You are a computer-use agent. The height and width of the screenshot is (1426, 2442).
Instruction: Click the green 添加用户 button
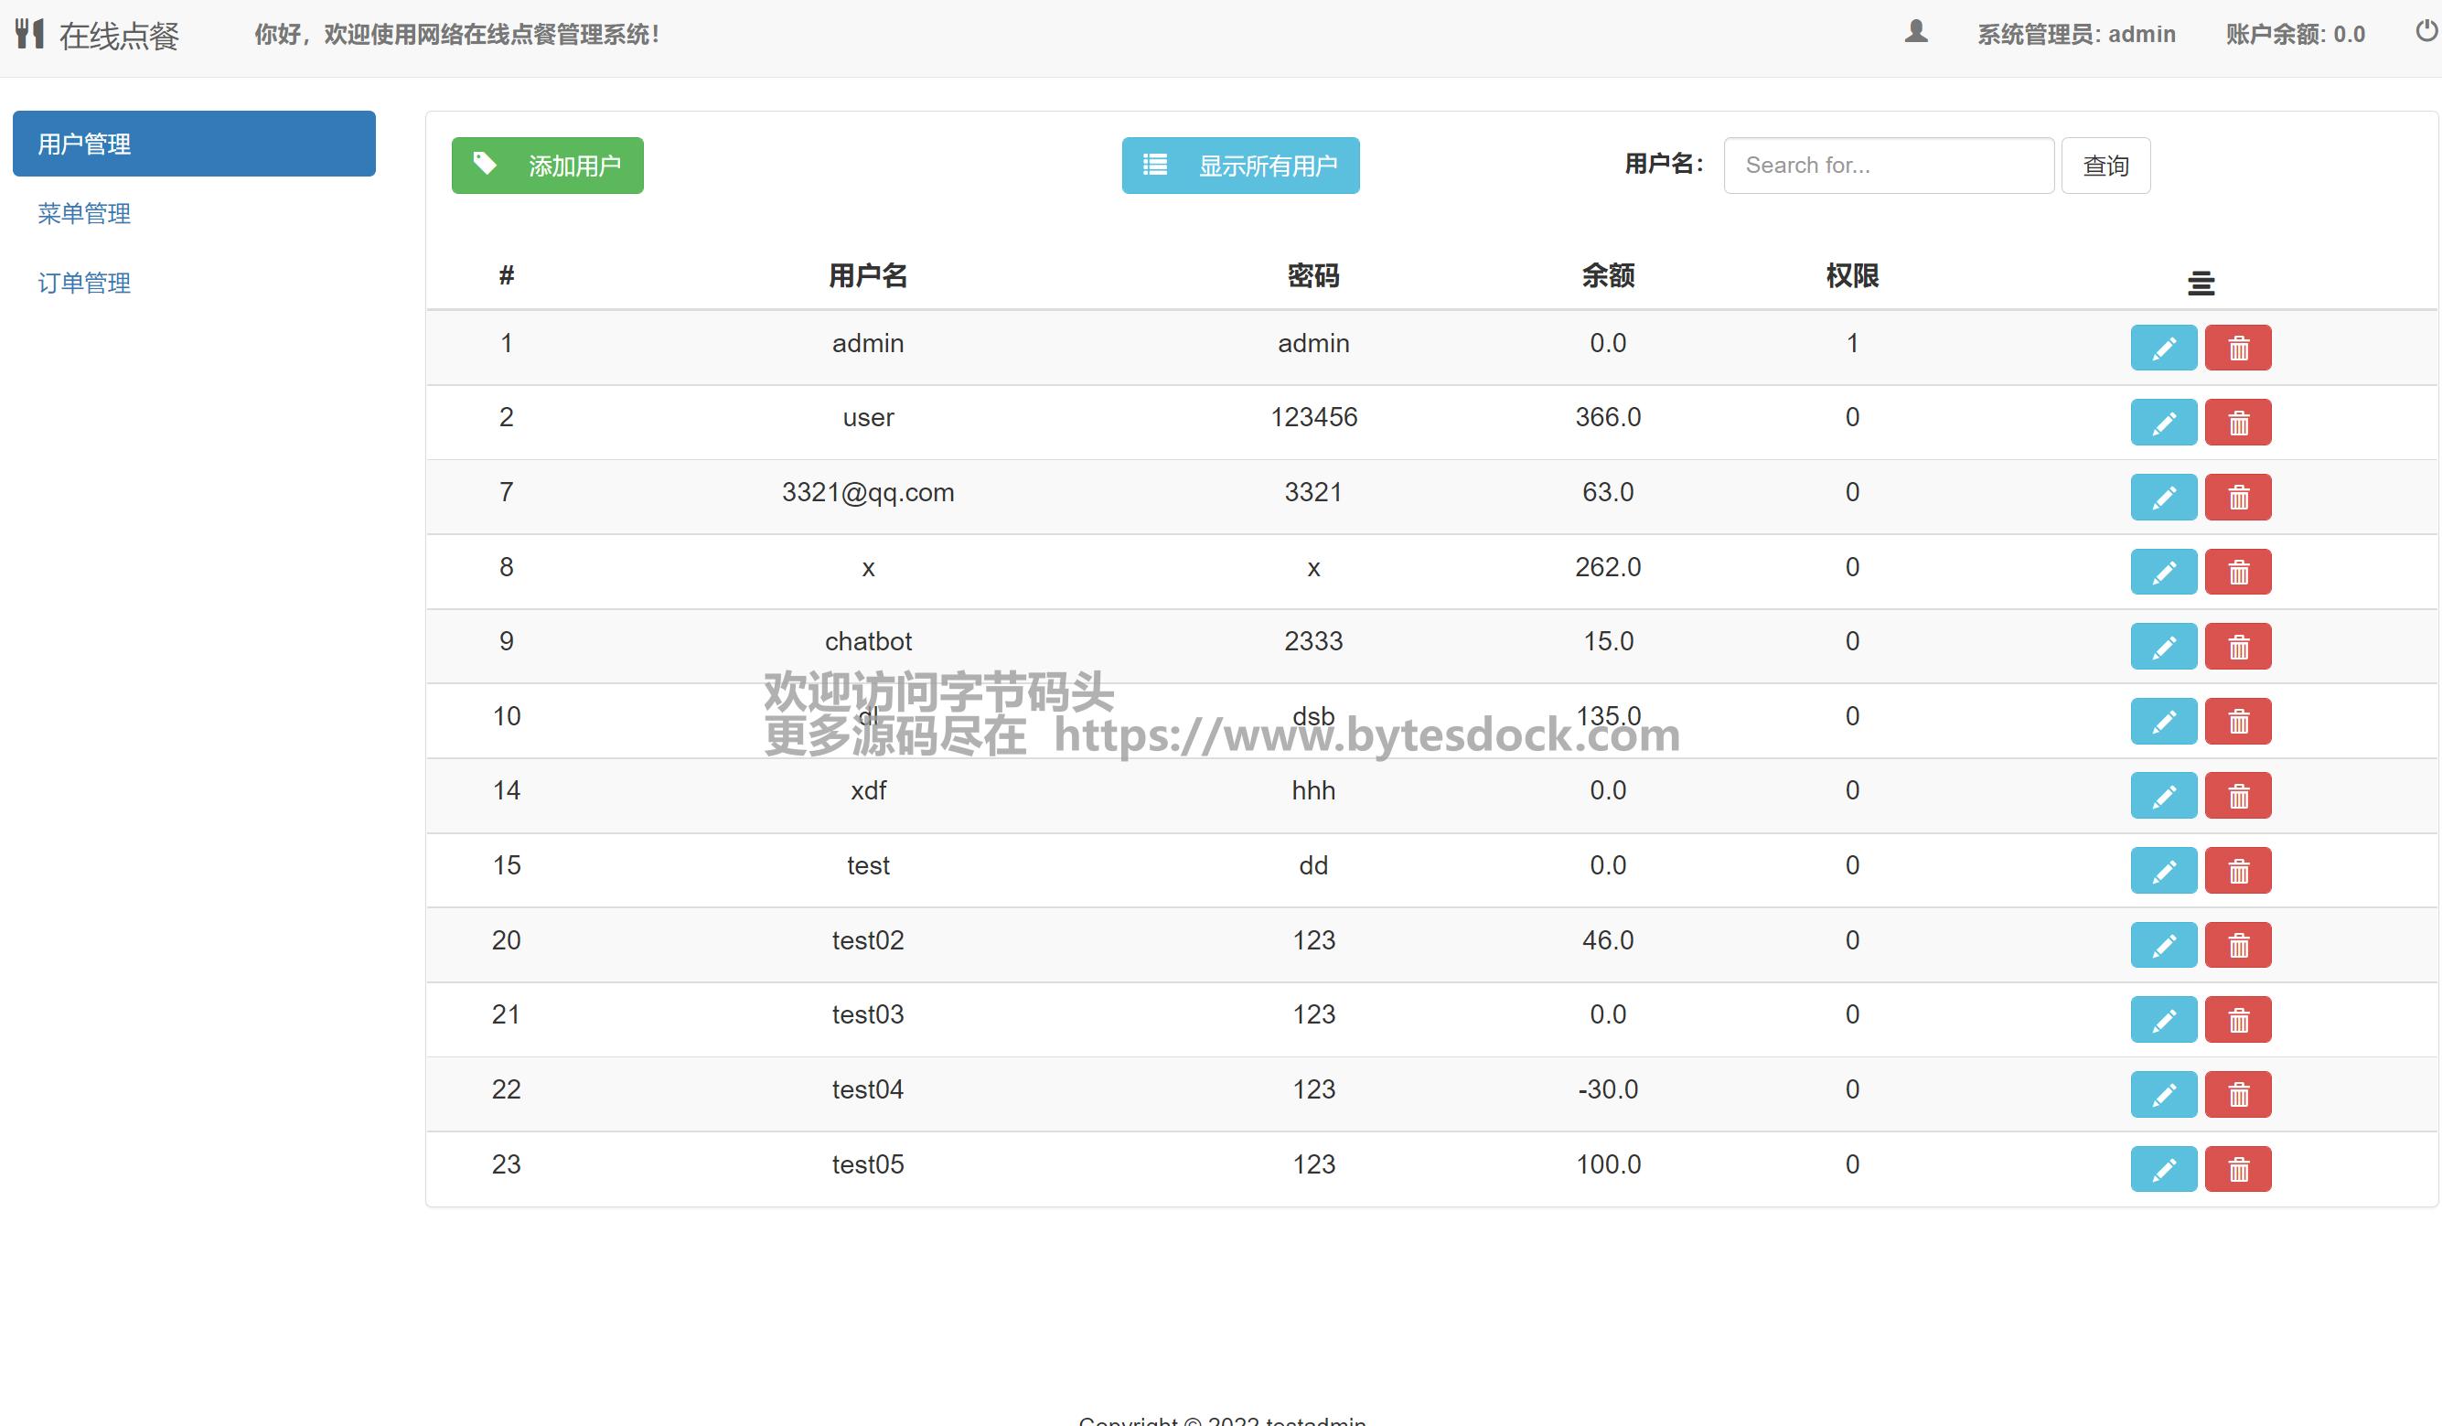click(x=548, y=166)
